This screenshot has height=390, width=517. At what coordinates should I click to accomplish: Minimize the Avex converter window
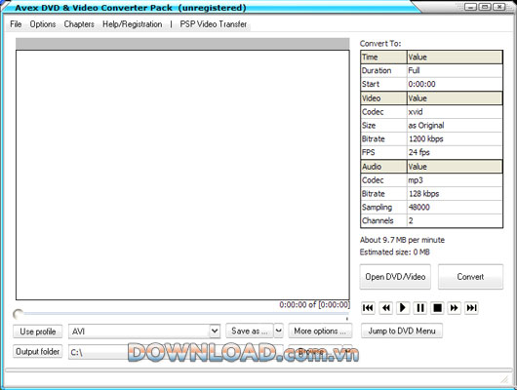click(x=470, y=7)
